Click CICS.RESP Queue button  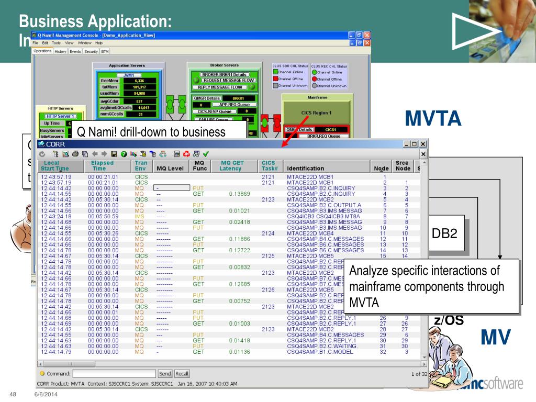[x=214, y=111]
